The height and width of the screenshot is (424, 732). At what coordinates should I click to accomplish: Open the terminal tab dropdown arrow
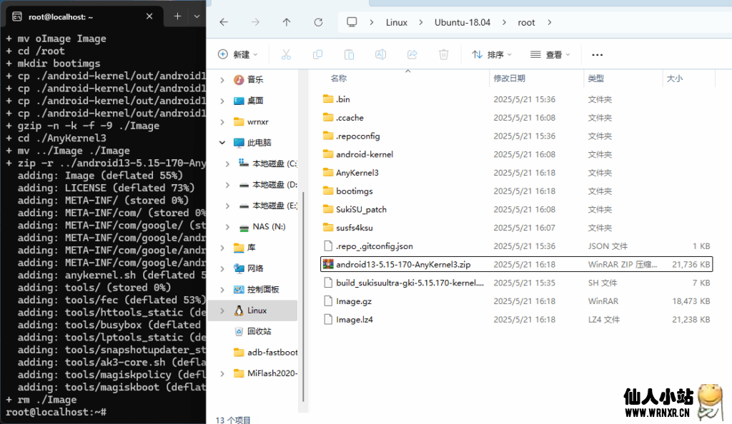pos(197,16)
